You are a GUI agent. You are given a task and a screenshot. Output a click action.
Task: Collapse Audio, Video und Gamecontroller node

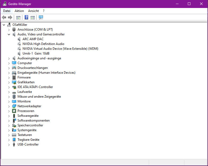click(9, 34)
